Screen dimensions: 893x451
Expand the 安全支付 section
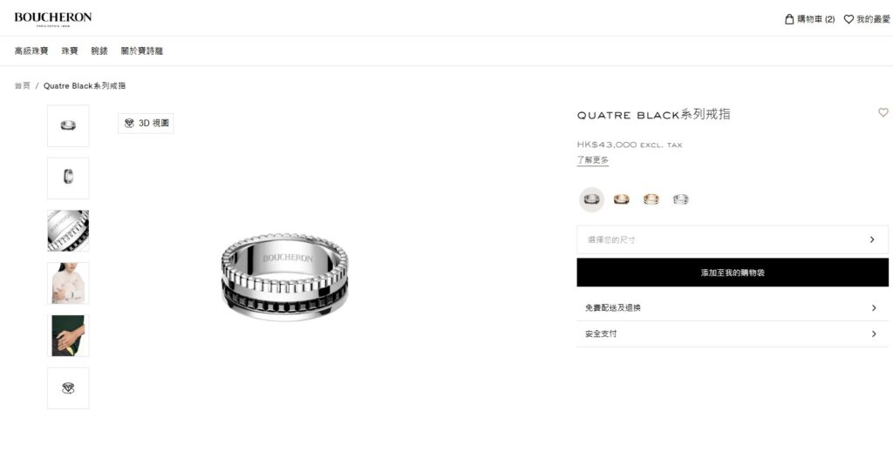pyautogui.click(x=733, y=333)
